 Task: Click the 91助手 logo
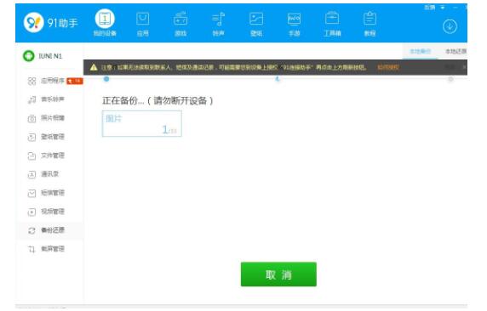pos(50,23)
